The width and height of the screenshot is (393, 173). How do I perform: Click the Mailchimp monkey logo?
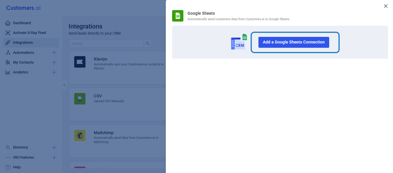[x=80, y=136]
